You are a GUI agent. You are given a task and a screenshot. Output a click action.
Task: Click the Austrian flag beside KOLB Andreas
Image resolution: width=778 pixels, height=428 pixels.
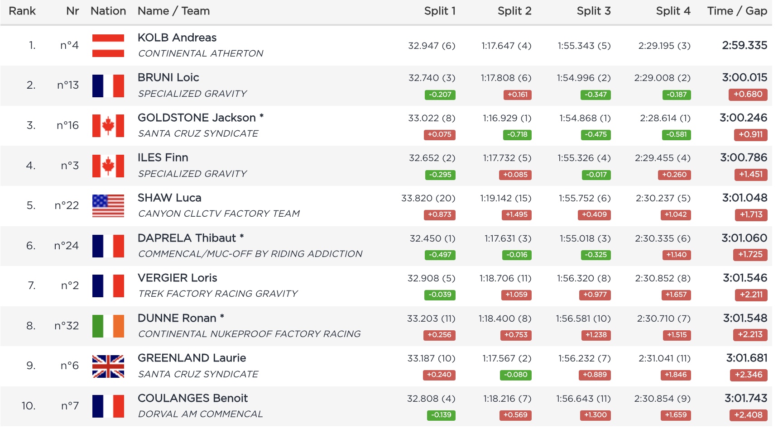point(108,46)
